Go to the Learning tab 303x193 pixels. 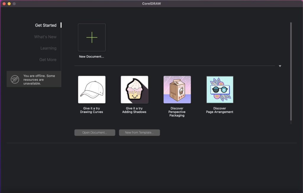coord(49,48)
